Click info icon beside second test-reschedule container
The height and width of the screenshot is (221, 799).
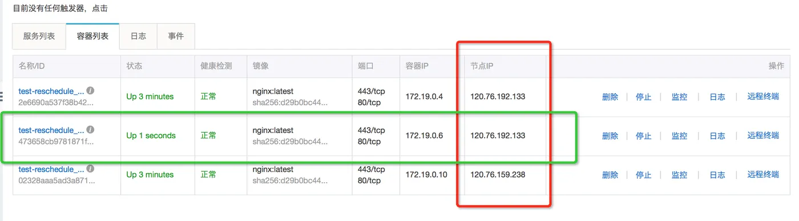pos(90,130)
